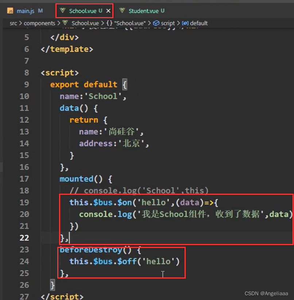Click the mounted() method name
The width and height of the screenshot is (294, 300).
[x=76, y=179]
